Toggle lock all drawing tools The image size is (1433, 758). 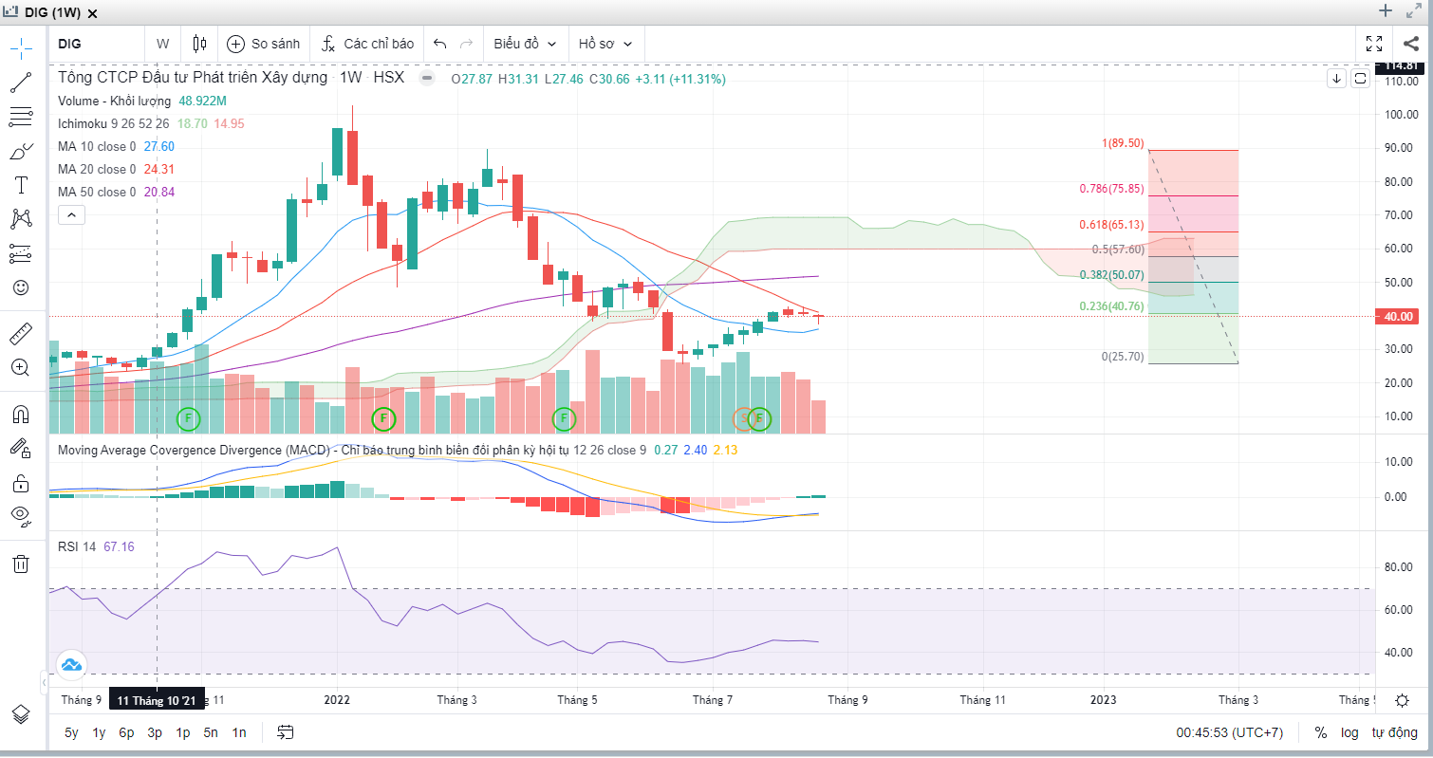(21, 483)
